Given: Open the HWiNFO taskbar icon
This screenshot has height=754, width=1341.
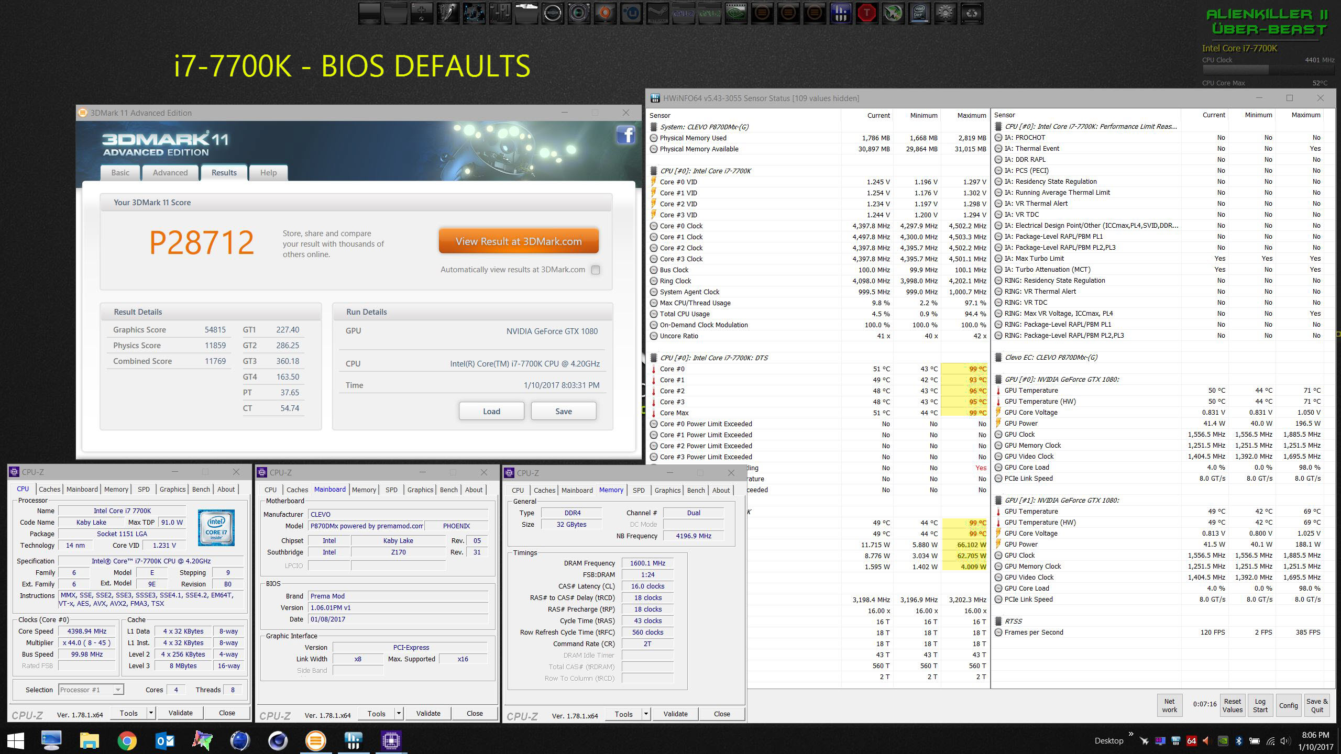Looking at the screenshot, I should pos(354,740).
